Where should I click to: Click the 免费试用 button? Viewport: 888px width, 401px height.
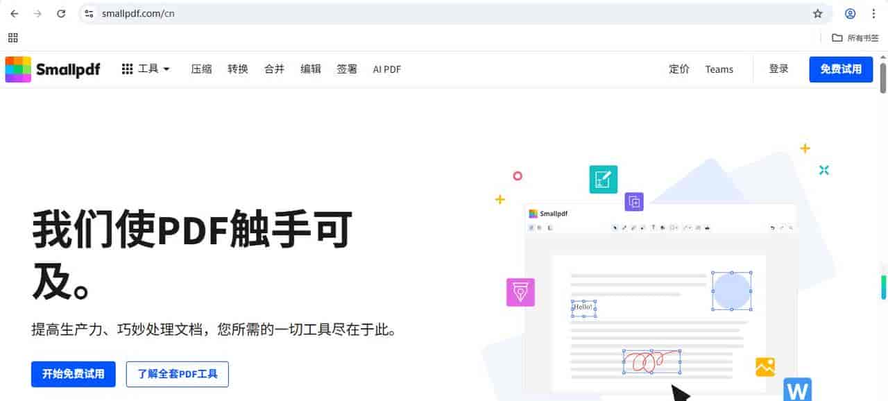tap(841, 69)
